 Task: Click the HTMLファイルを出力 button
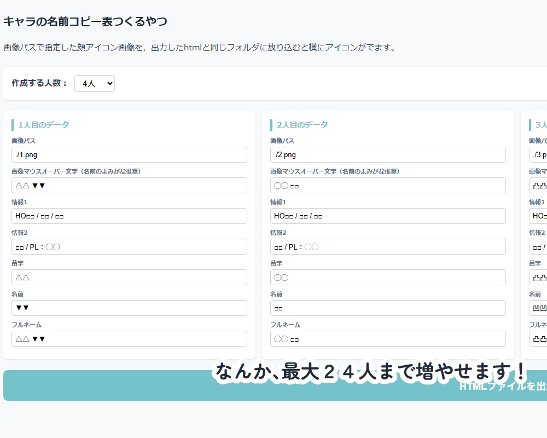275,385
